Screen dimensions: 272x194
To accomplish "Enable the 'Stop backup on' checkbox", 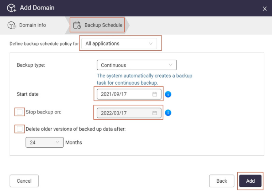I will [x=20, y=112].
